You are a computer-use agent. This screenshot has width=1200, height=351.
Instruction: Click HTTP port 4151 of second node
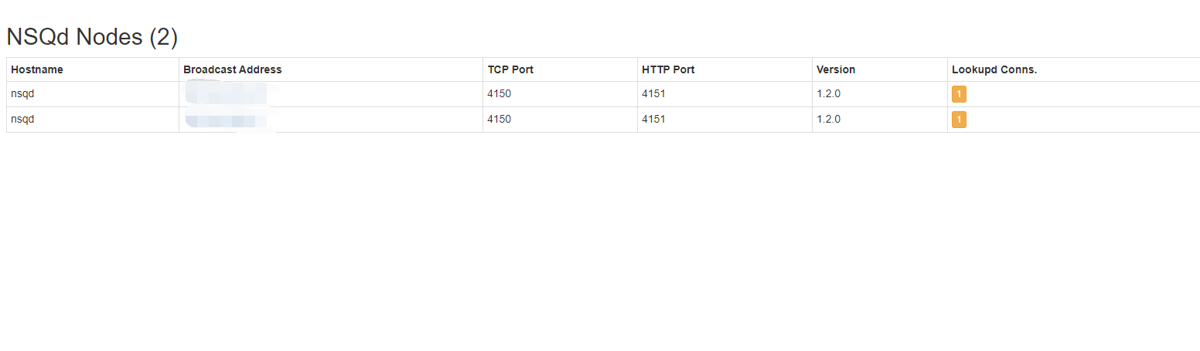pos(653,120)
